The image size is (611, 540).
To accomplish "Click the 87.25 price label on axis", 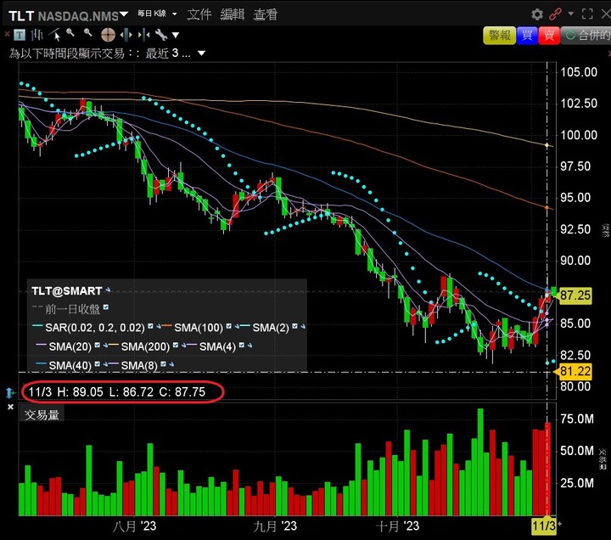I will pyautogui.click(x=575, y=295).
